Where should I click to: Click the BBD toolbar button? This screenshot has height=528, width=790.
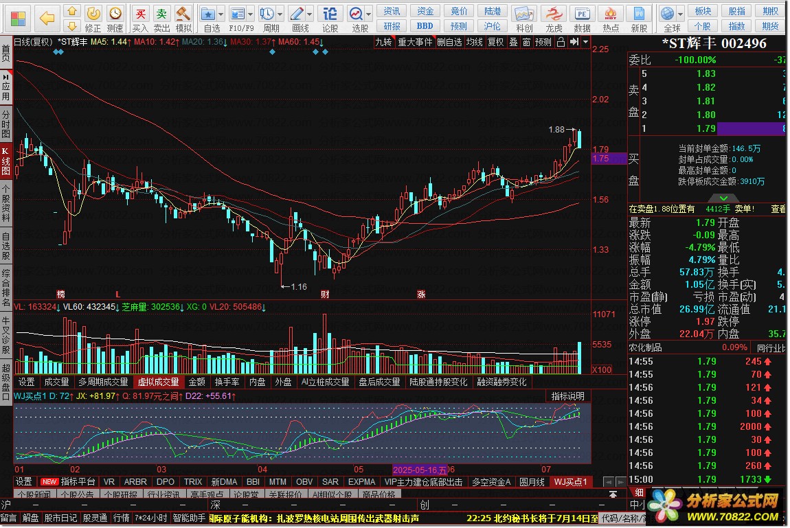pyautogui.click(x=425, y=26)
